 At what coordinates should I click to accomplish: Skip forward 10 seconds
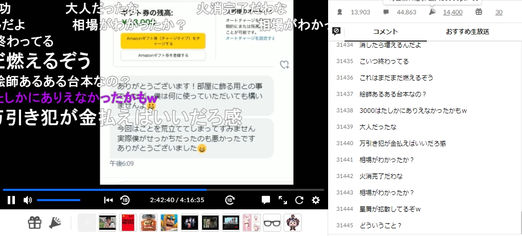click(x=230, y=200)
